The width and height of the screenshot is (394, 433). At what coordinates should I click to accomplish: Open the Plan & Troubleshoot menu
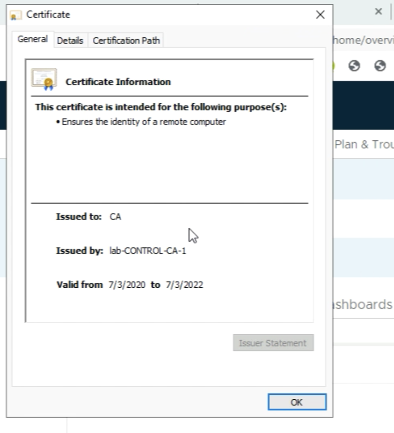[364, 144]
